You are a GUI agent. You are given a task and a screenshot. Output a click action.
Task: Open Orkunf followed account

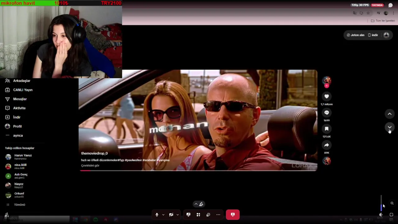coord(15,195)
